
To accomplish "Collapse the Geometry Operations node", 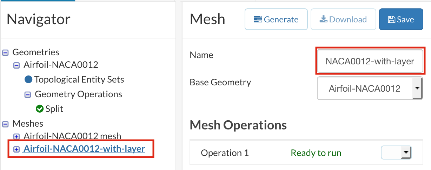I will 28,95.
